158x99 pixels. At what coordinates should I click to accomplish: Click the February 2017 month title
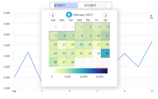tap(83, 15)
